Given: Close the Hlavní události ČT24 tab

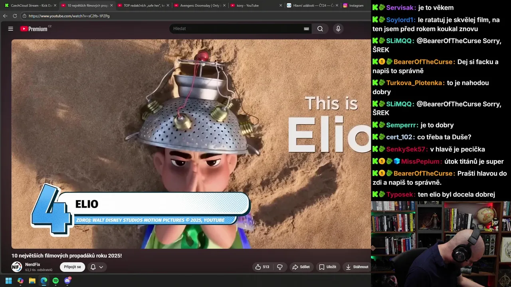Looking at the screenshot, I should [x=337, y=6].
